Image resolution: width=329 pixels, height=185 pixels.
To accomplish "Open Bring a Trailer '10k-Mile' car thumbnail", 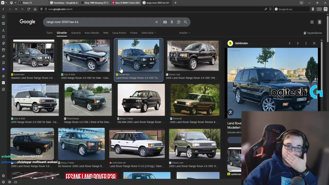I will pyautogui.click(x=141, y=100).
